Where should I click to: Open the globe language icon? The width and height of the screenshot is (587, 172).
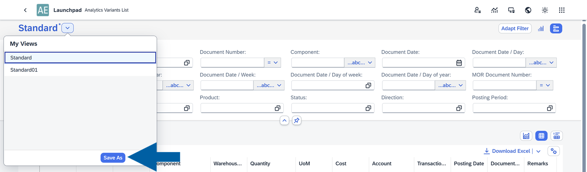click(528, 10)
